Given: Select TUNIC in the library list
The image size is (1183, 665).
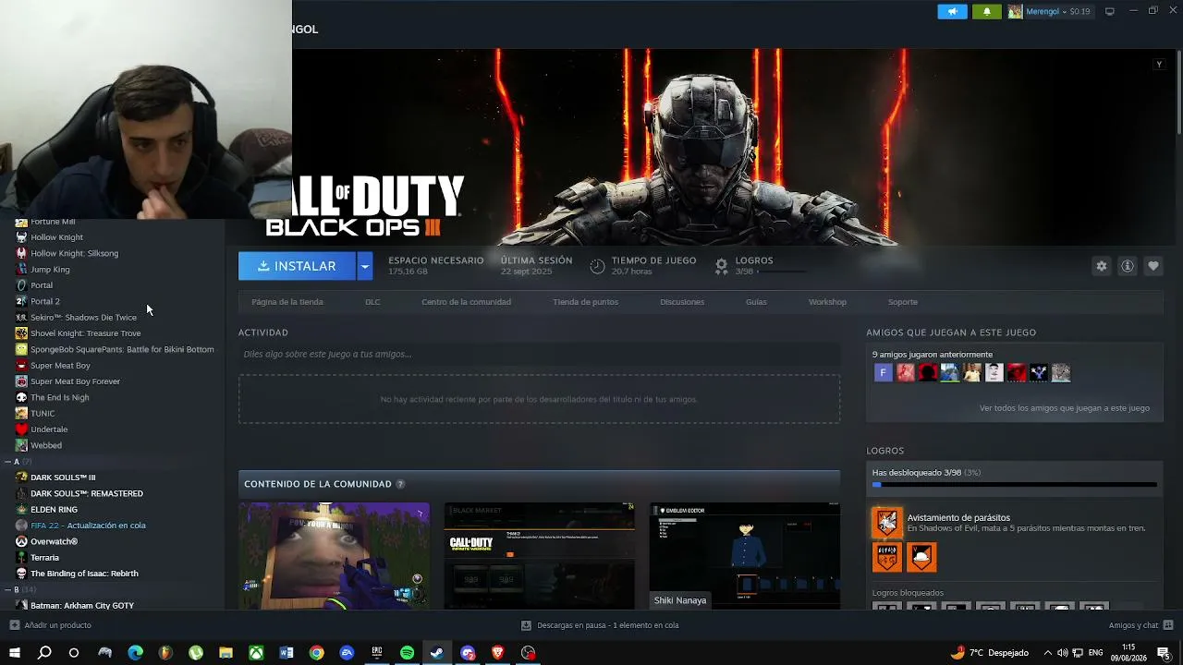Looking at the screenshot, I should coord(43,413).
